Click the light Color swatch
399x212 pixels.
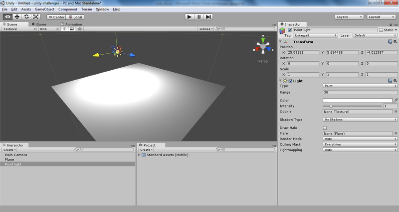358,101
